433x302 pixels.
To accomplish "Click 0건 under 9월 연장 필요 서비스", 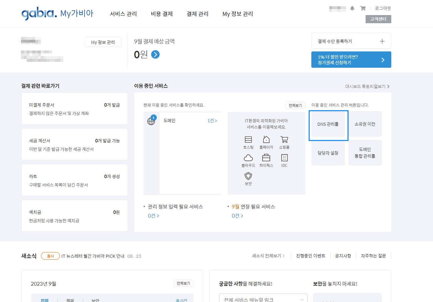I will [237, 216].
